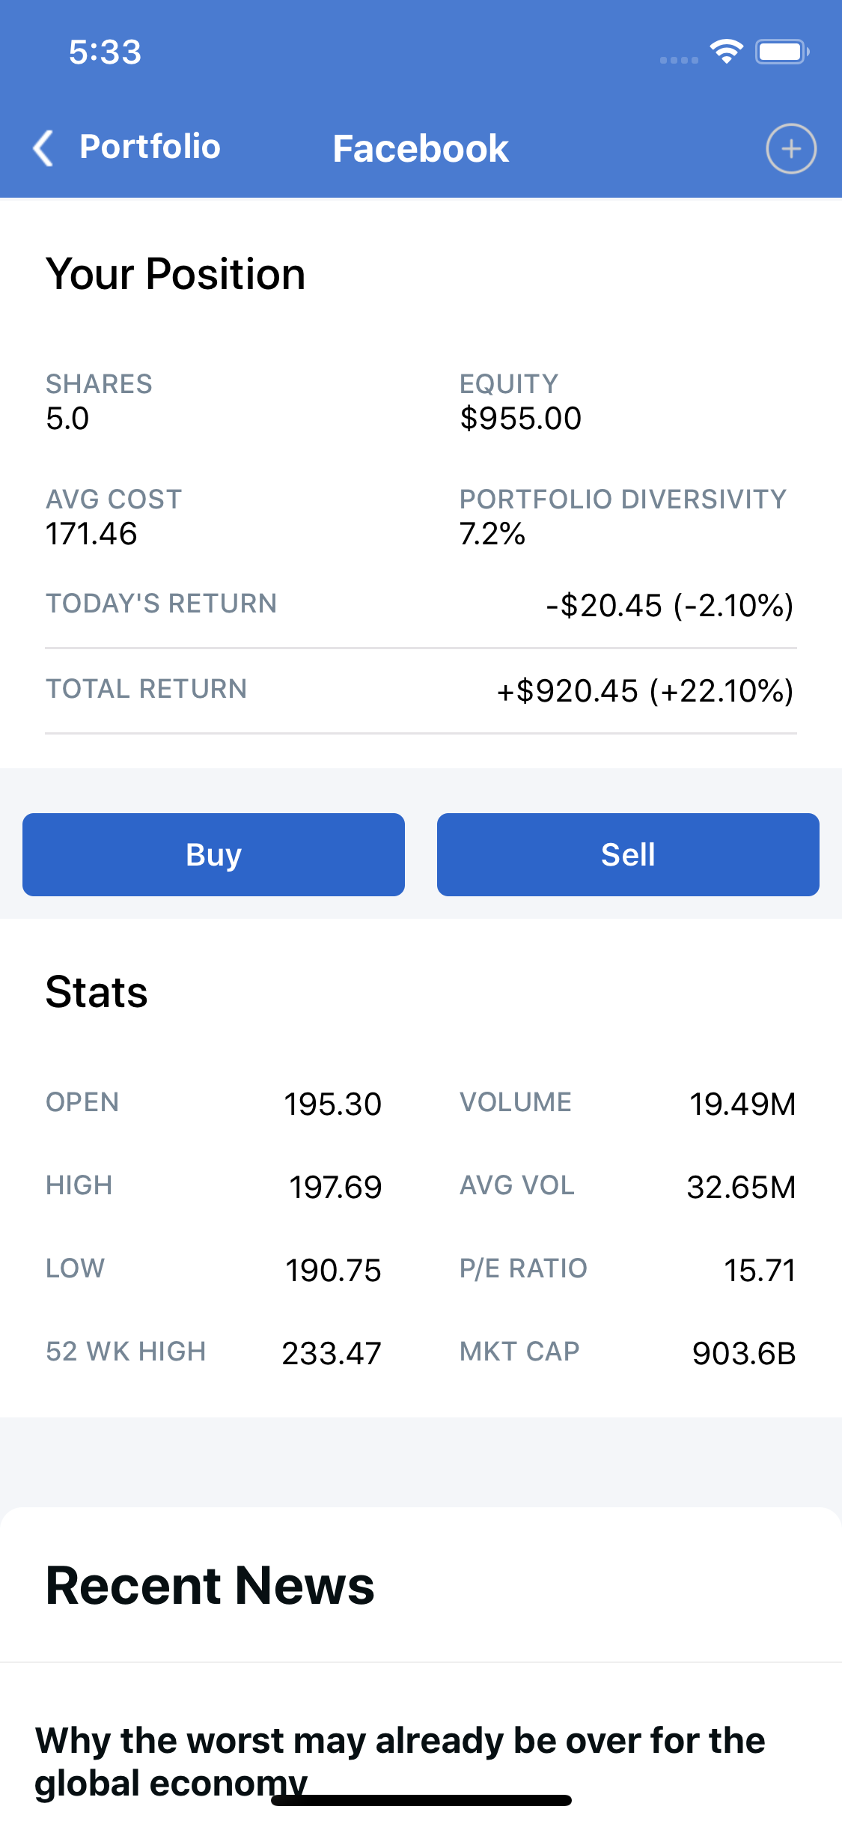The width and height of the screenshot is (842, 1824).
Task: Tap the Wi-Fi status icon
Action: click(x=726, y=52)
